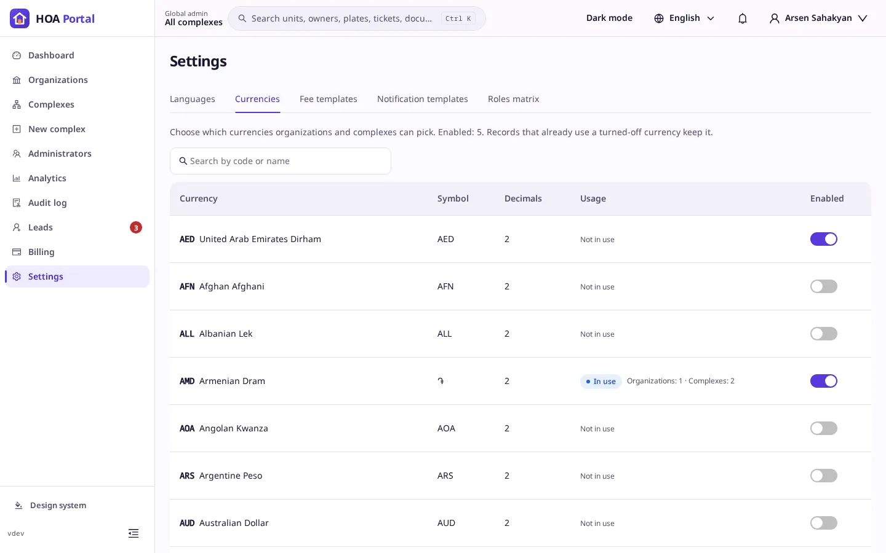Disable the AED United Arab Emirates Dirham toggle
The height and width of the screenshot is (553, 886).
pyautogui.click(x=824, y=239)
